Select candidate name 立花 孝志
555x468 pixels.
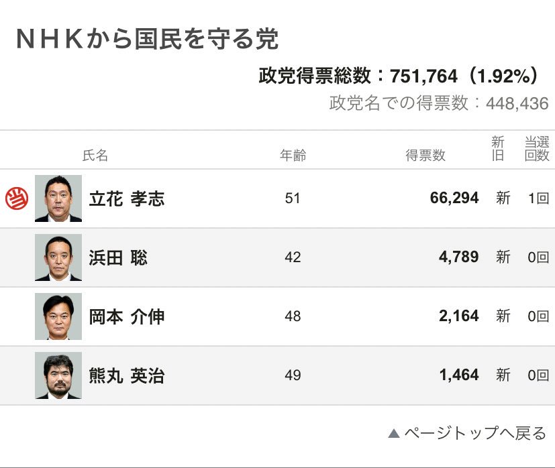(127, 198)
